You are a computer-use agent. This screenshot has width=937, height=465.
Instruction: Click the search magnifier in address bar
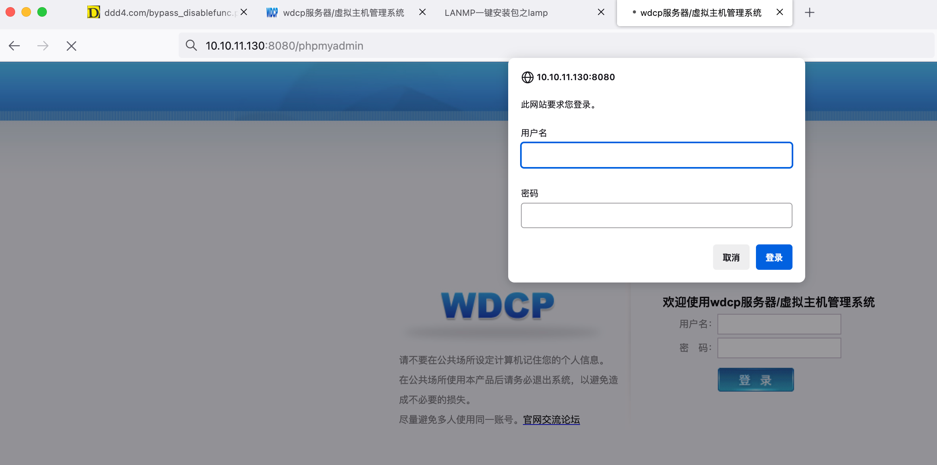coord(191,46)
